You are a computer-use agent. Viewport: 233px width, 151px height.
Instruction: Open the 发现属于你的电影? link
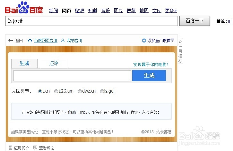[151, 64]
